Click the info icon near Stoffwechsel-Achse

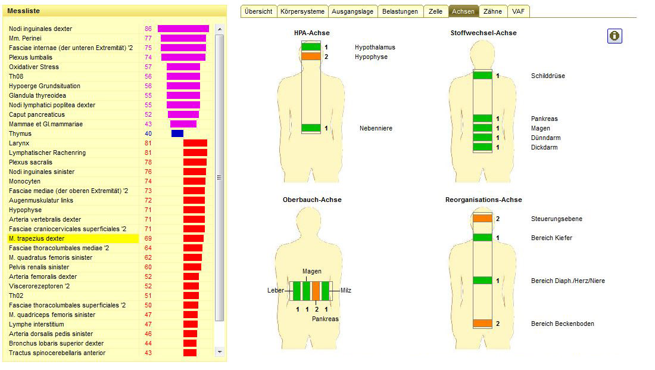point(614,36)
